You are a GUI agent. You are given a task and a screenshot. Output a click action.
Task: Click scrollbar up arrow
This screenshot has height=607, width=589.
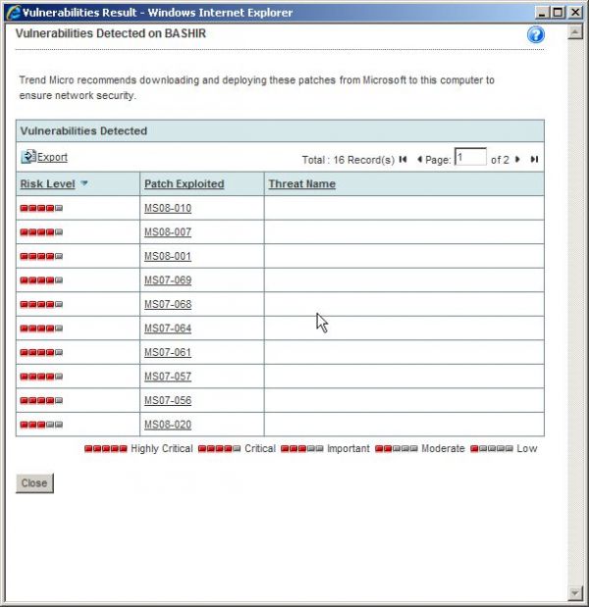tap(575, 32)
